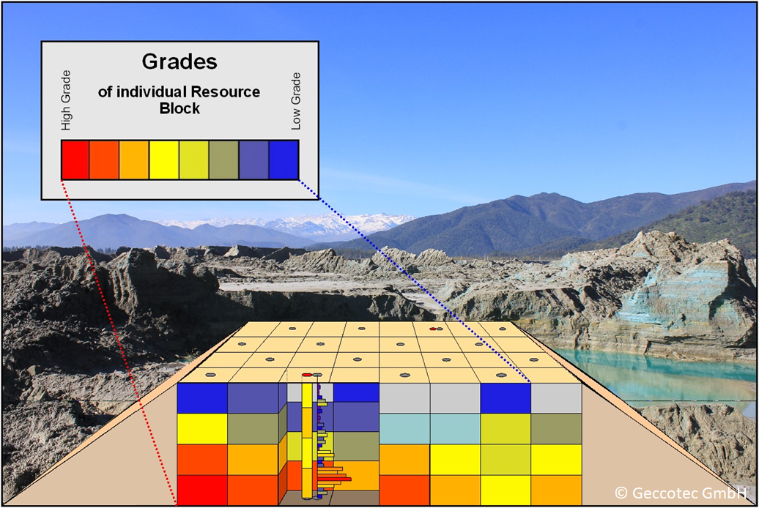Click the red drill-hole marker on the back row
This screenshot has width=759, height=508.
pyautogui.click(x=432, y=329)
